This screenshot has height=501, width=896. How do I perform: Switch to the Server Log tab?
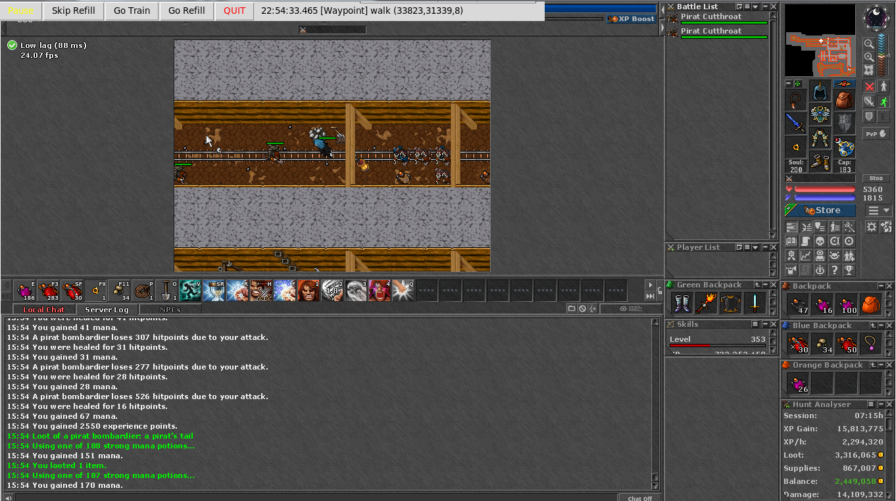pyautogui.click(x=107, y=310)
